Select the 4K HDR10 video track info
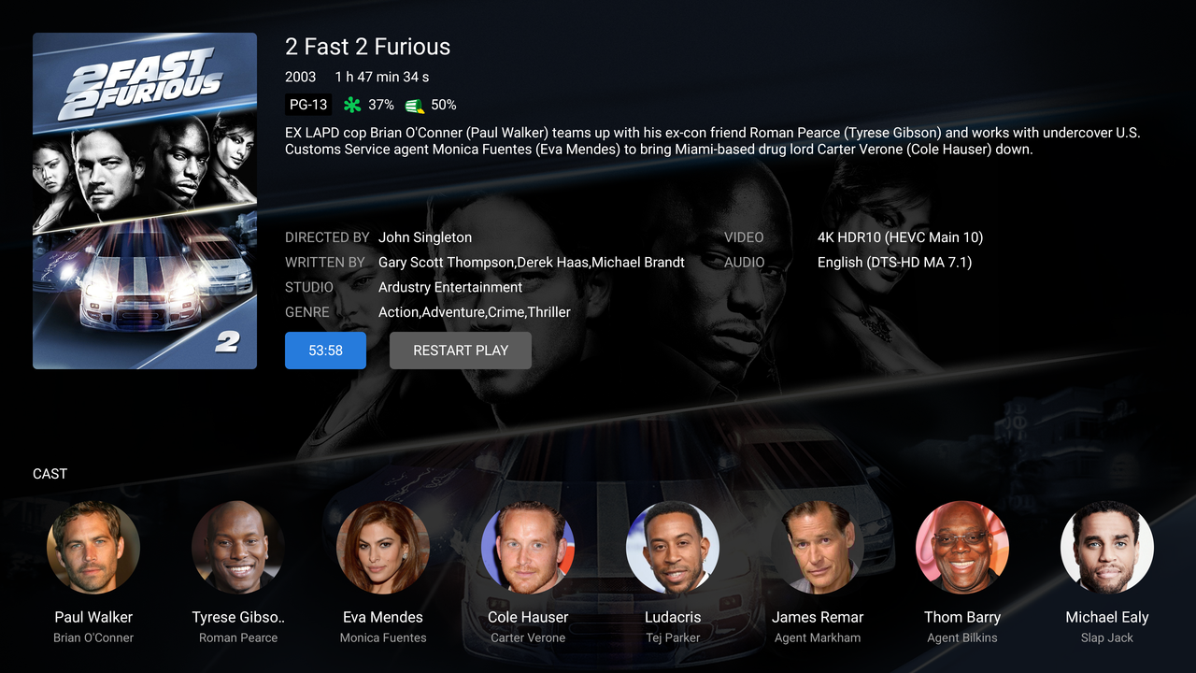This screenshot has width=1196, height=673. (900, 237)
